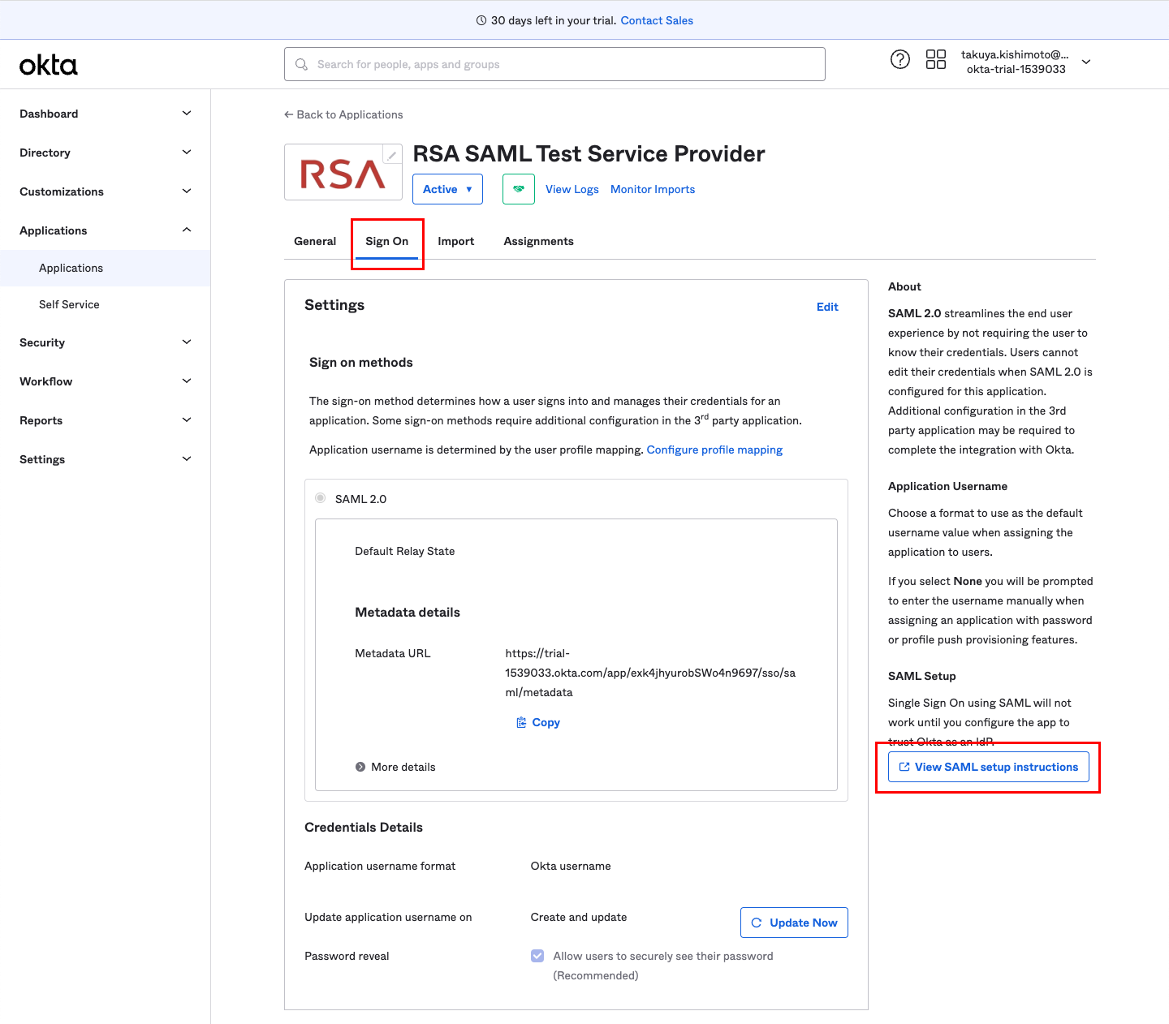Open the Active status dropdown

pos(447,189)
